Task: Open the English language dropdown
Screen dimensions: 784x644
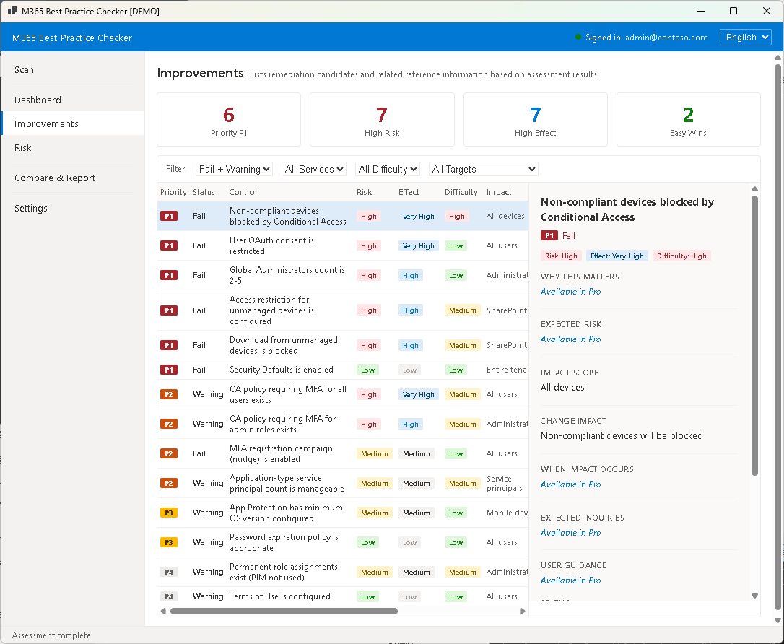Action: click(745, 38)
